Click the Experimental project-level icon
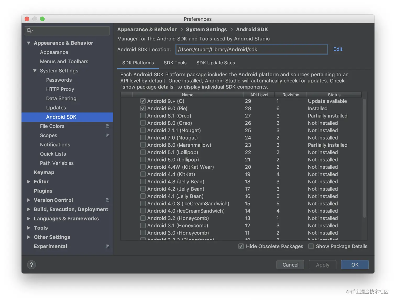Viewport: 396px width, 302px height. pos(107,246)
